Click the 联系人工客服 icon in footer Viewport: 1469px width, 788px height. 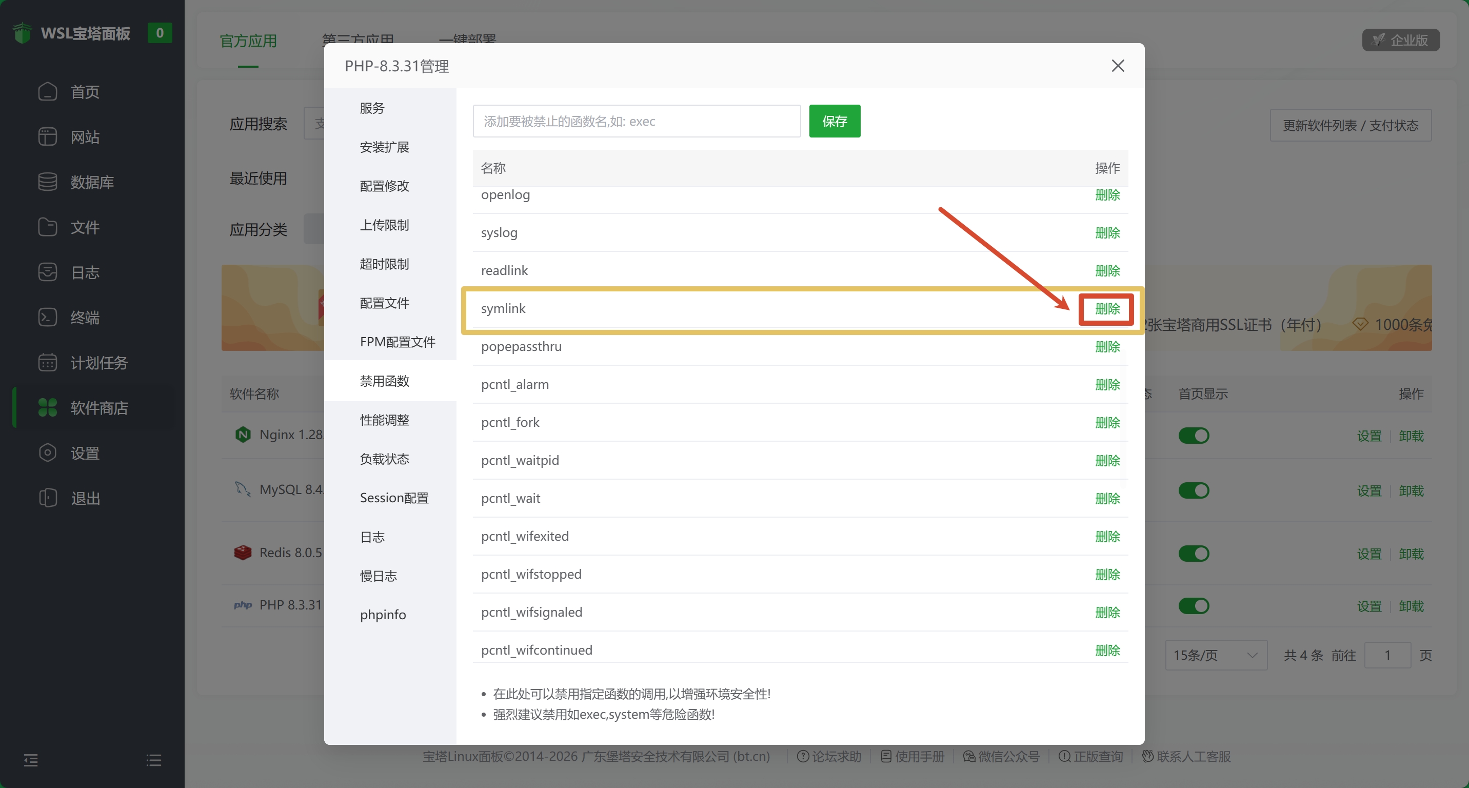(1147, 756)
